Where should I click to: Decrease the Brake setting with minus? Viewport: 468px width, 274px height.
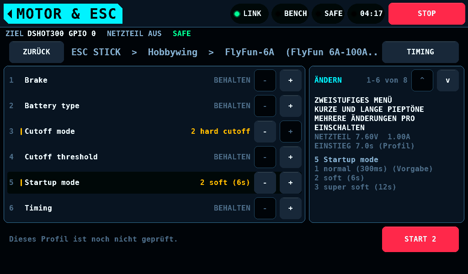tap(265, 80)
